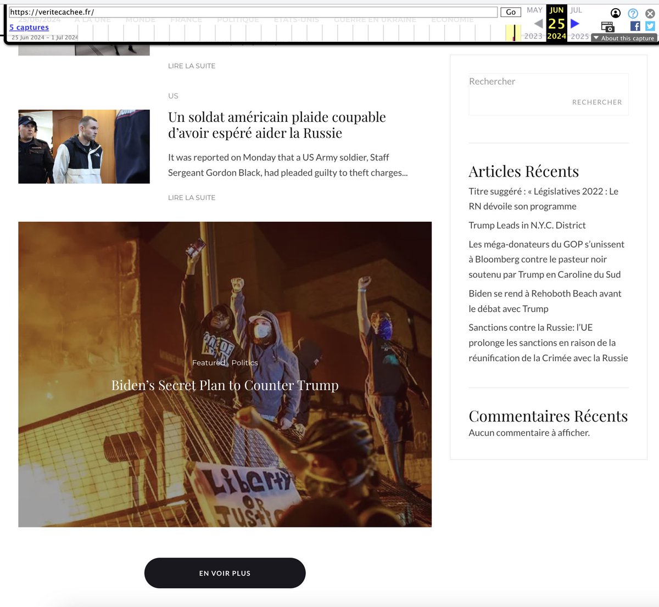
Task: Click LIRE LA SUITE under the first article
Action: click(x=192, y=66)
